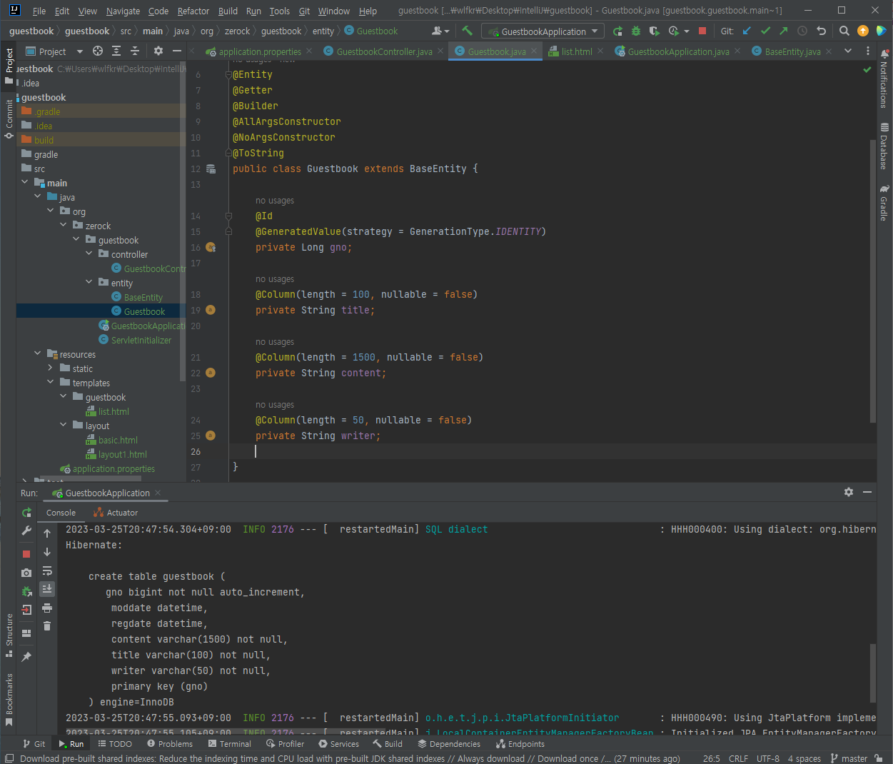Show hidden editor tabs dropdown chevron
The width and height of the screenshot is (893, 764).
click(x=848, y=51)
